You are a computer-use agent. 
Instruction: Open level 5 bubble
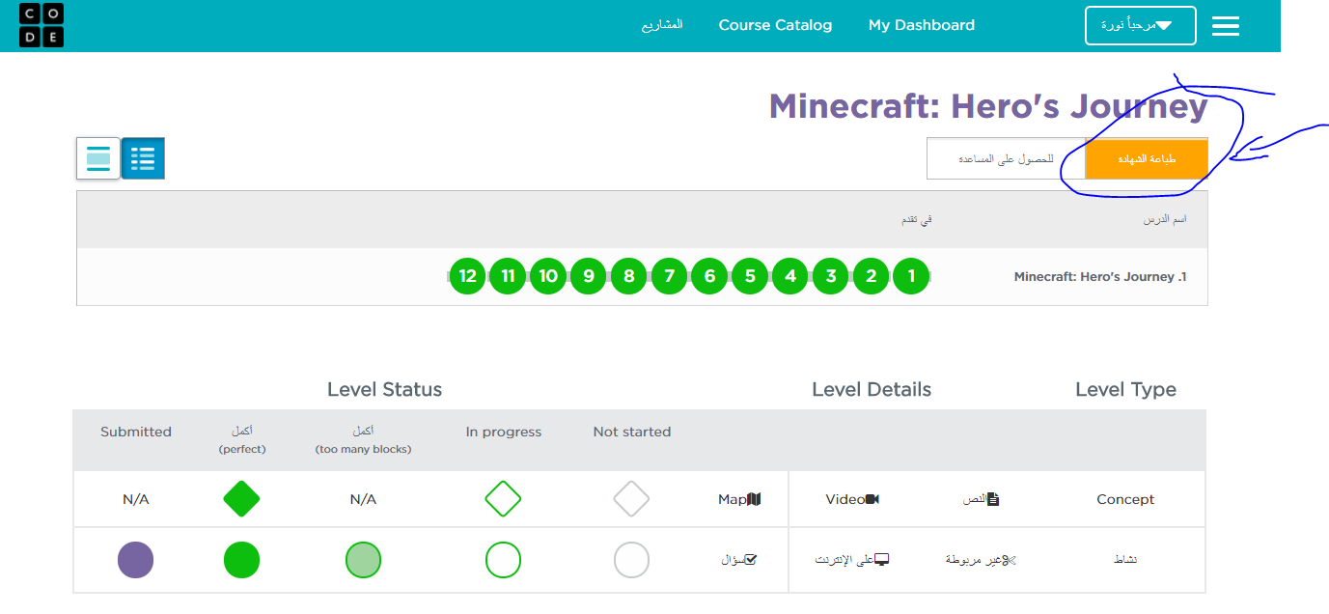click(750, 276)
